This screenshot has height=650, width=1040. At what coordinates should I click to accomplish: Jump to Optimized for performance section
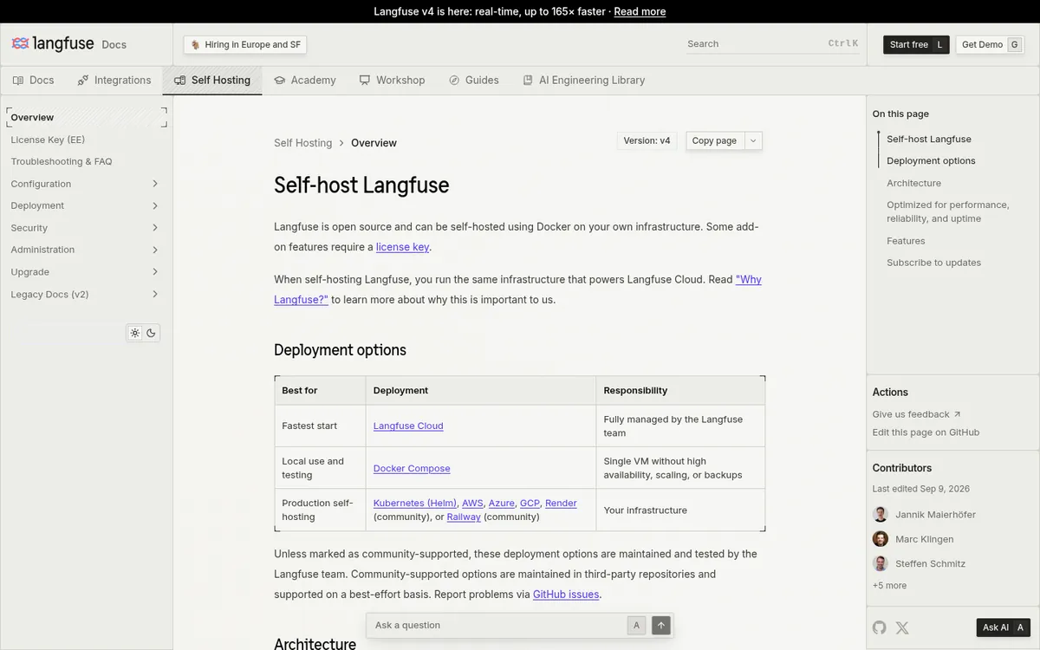[948, 211]
